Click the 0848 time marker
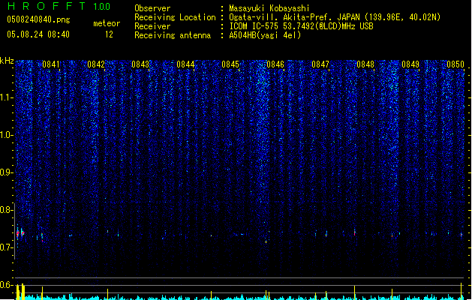This screenshot has width=472, height=300. click(x=365, y=64)
